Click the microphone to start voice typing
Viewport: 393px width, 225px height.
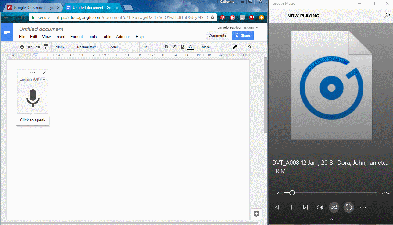(x=33, y=98)
